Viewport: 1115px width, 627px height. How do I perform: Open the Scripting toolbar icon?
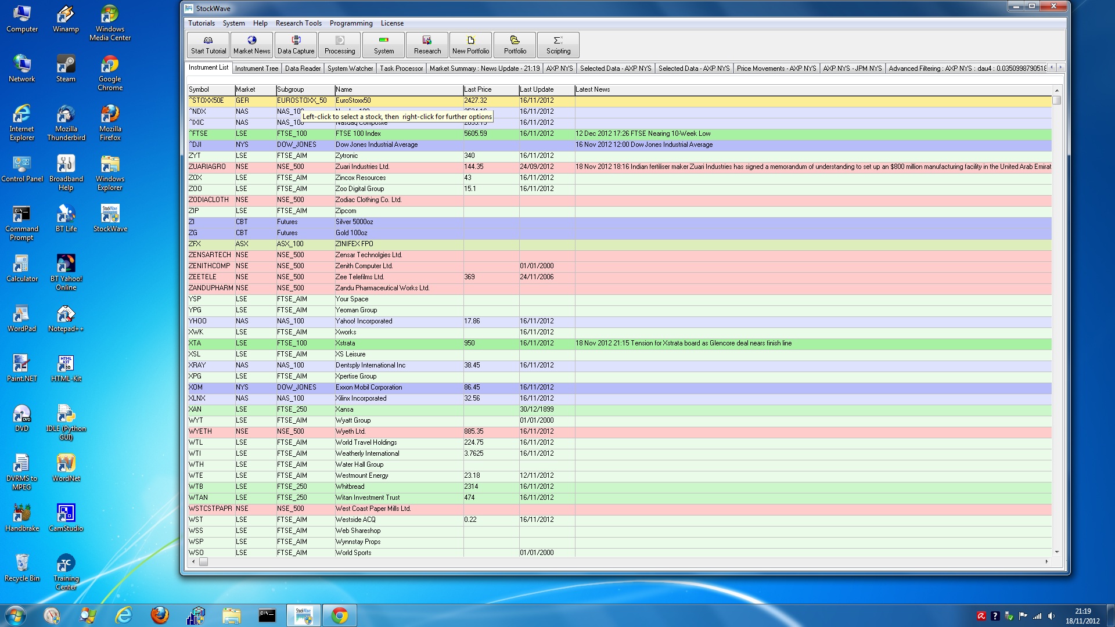[x=558, y=45]
